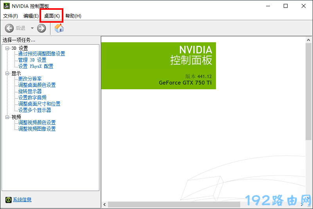
Task: Open 更改分辨率
Action: coord(30,79)
